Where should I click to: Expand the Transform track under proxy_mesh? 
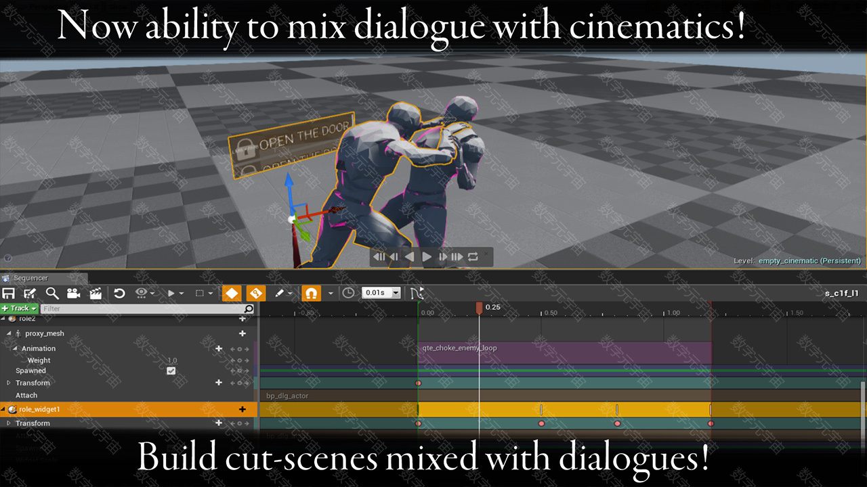pos(9,383)
